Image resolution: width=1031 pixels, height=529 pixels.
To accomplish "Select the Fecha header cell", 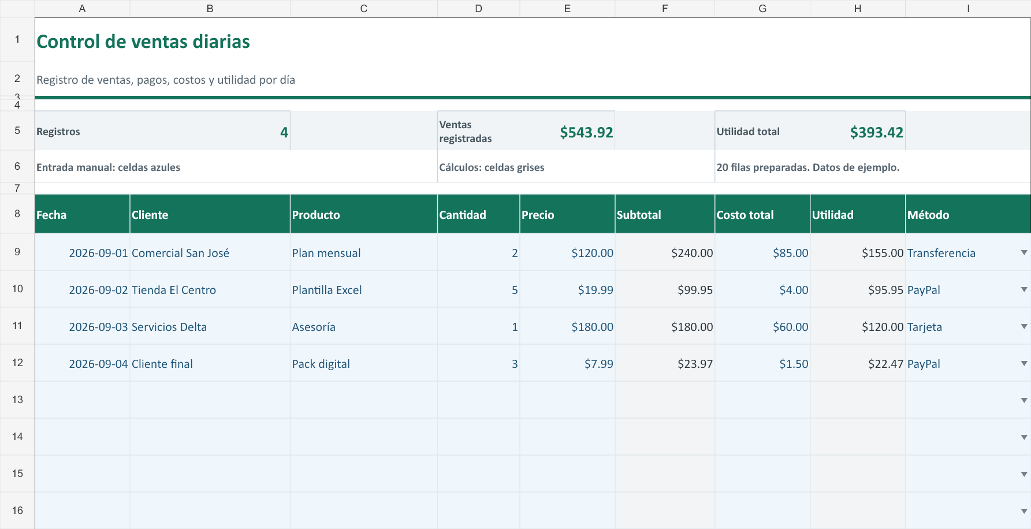I will 83,214.
